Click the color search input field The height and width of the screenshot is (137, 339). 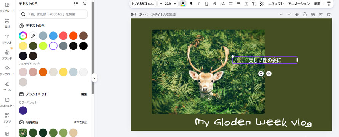pos(53,14)
